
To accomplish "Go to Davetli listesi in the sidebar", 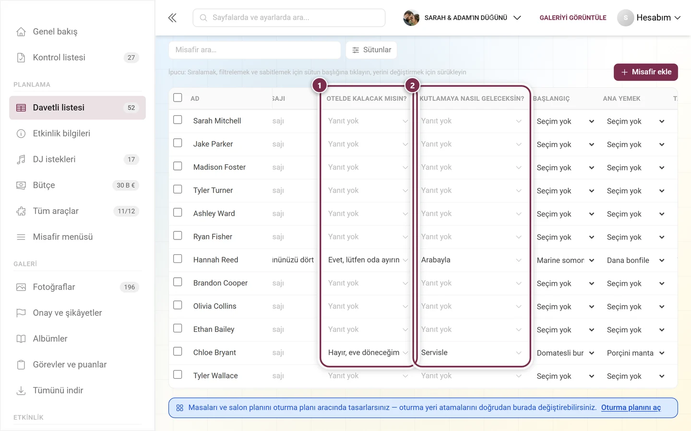I will pos(77,108).
